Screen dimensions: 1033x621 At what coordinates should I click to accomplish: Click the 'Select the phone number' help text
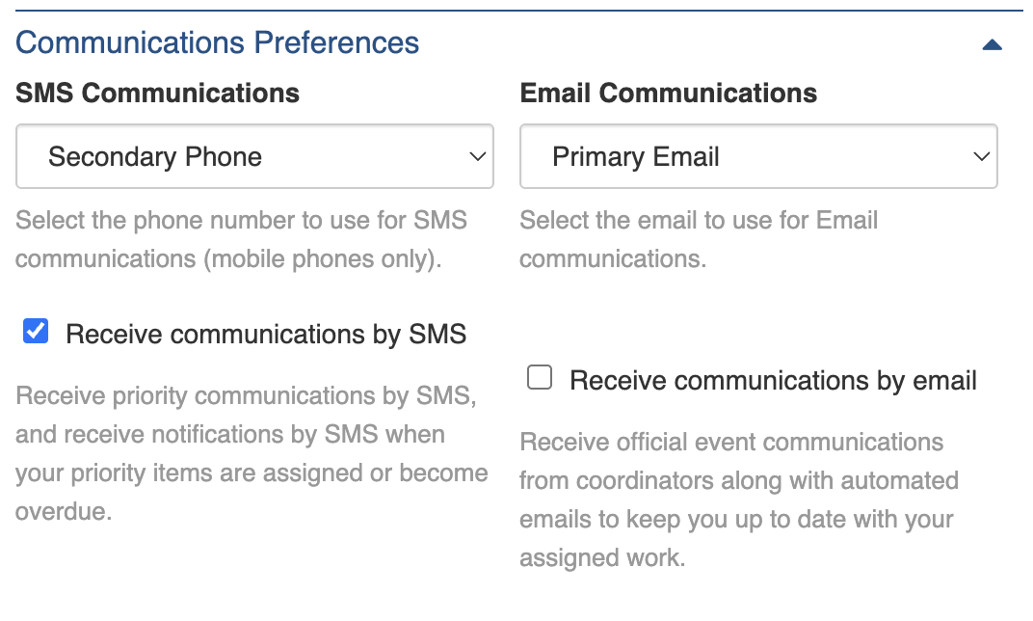coord(241,221)
